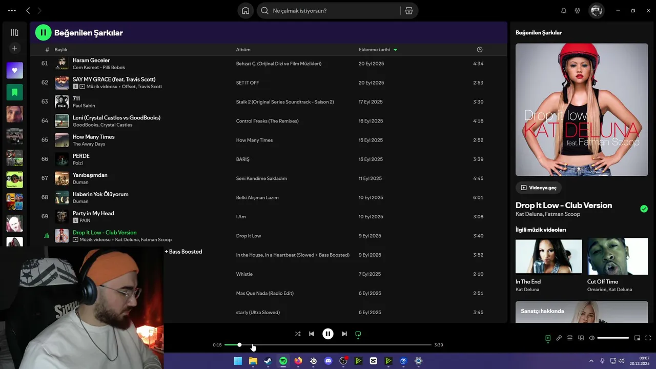Mute using the volume speaker icon
Image resolution: width=656 pixels, height=369 pixels.
[x=592, y=338]
